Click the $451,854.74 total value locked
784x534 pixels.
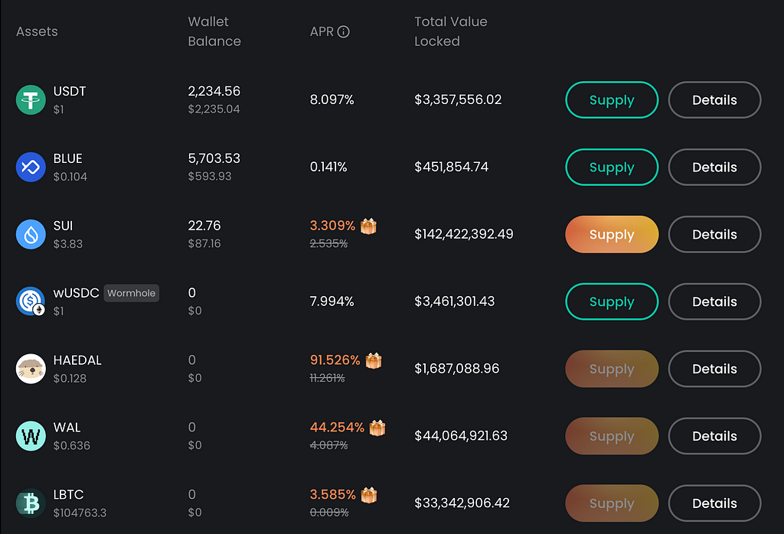tap(452, 167)
